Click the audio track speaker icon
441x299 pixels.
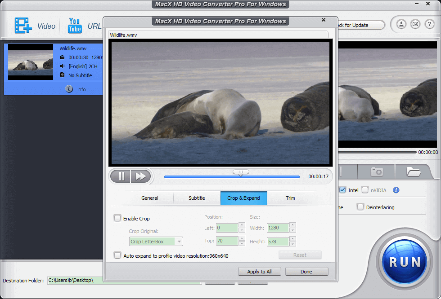click(63, 66)
